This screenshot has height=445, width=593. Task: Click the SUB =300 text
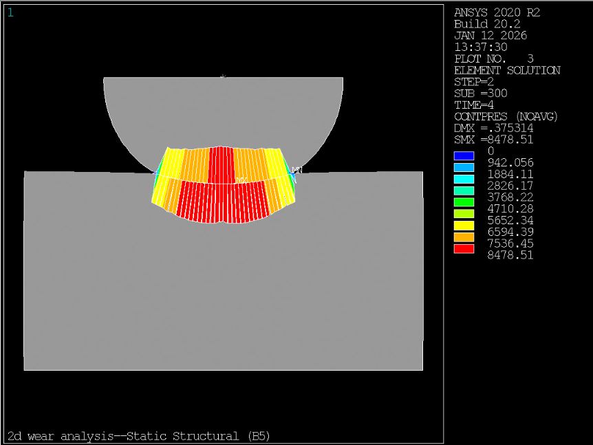pos(481,94)
